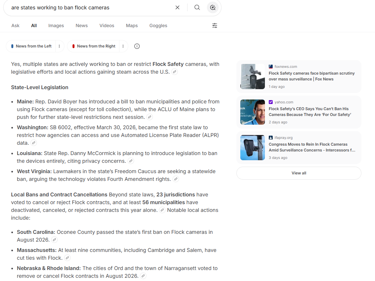
Task: Click the '1 day ago' timestamp
Action: click(x=277, y=87)
